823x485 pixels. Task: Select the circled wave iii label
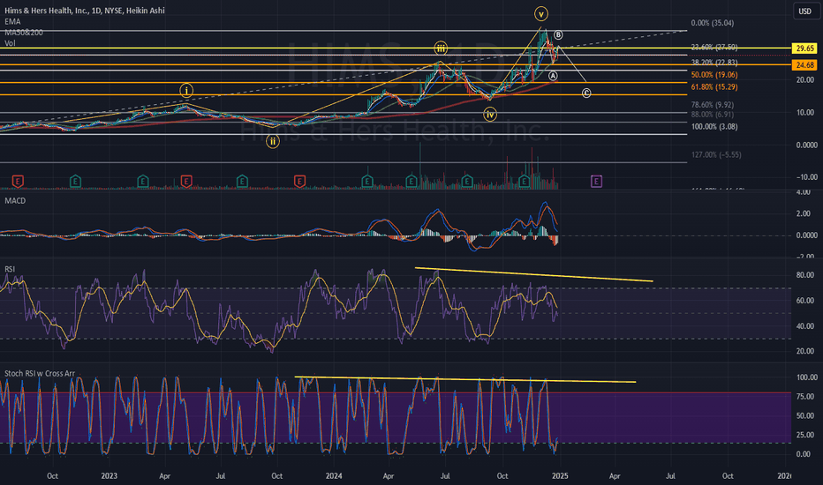pyautogui.click(x=441, y=48)
